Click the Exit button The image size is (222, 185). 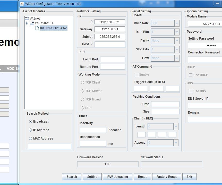(x=189, y=177)
